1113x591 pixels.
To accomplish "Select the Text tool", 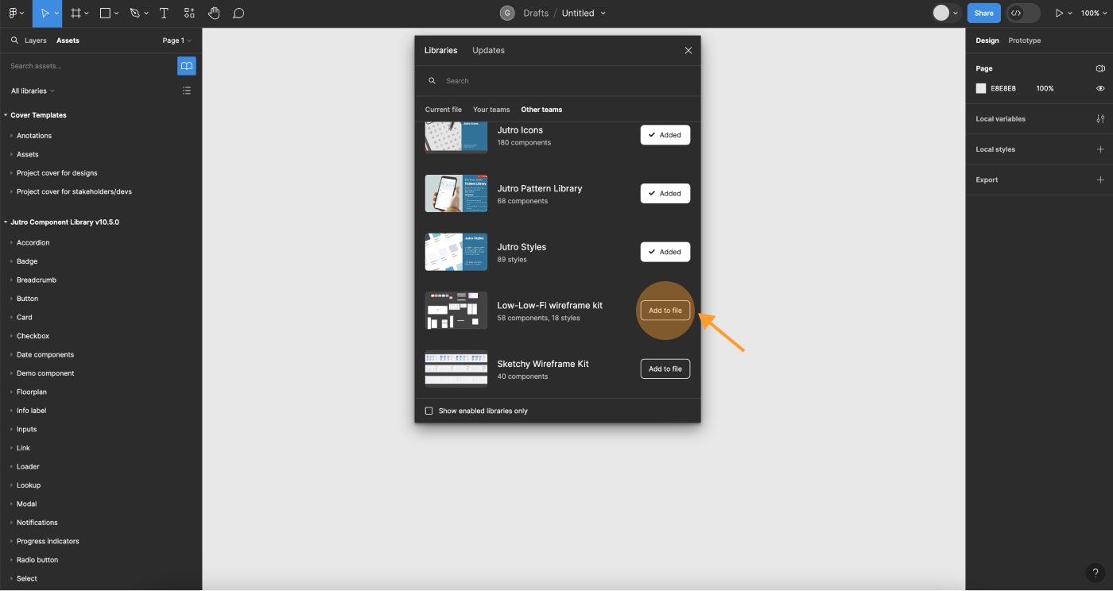I will coord(164,14).
